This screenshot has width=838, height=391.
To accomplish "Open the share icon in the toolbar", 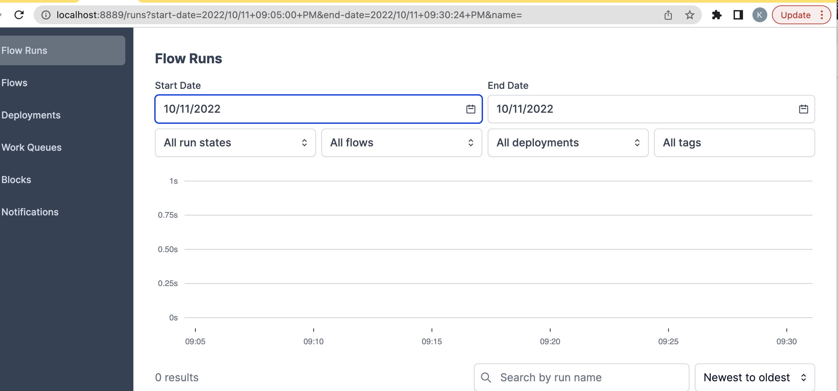I will [668, 15].
